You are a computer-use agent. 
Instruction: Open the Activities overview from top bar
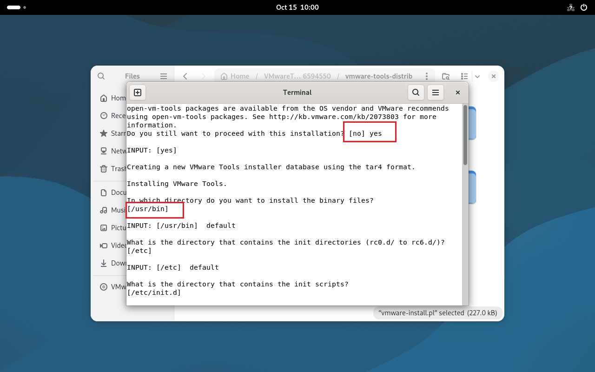coord(16,7)
